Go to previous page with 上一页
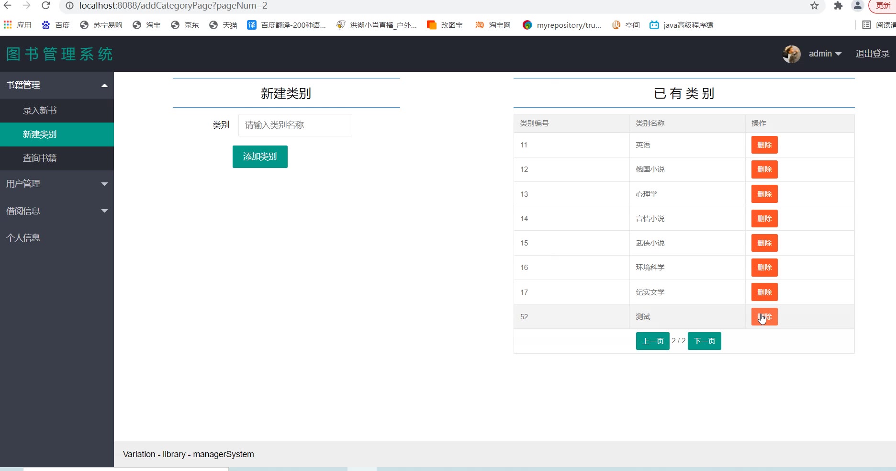 pyautogui.click(x=652, y=341)
